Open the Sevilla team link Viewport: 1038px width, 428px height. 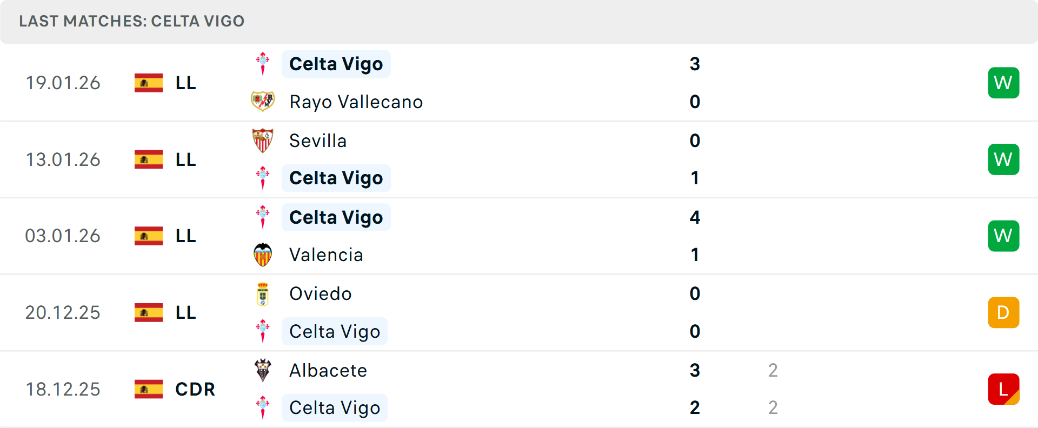click(x=318, y=141)
